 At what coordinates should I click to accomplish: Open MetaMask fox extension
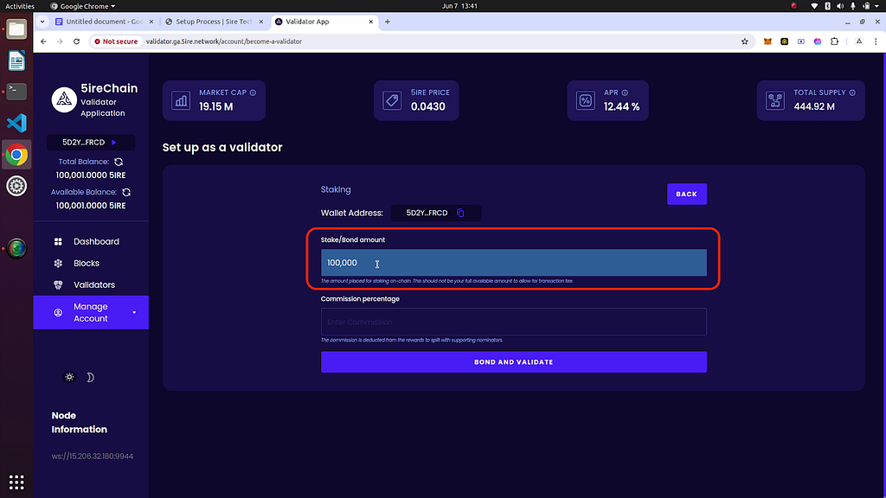click(767, 41)
